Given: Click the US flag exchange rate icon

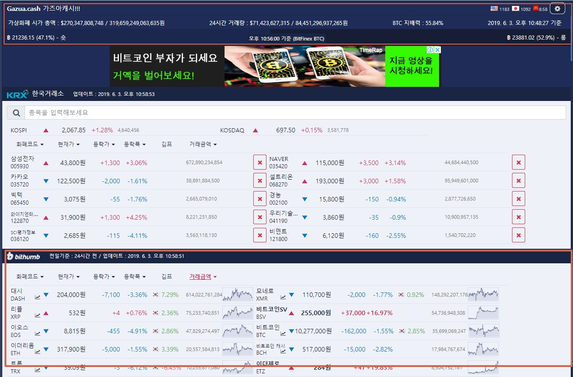Looking at the screenshot, I should (494, 9).
